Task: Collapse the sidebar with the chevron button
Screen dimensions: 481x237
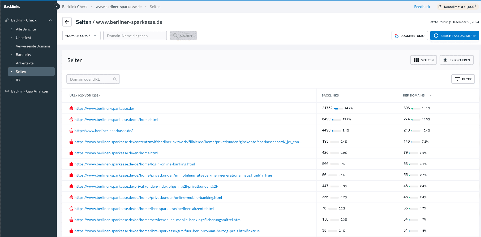Action: (57, 6)
